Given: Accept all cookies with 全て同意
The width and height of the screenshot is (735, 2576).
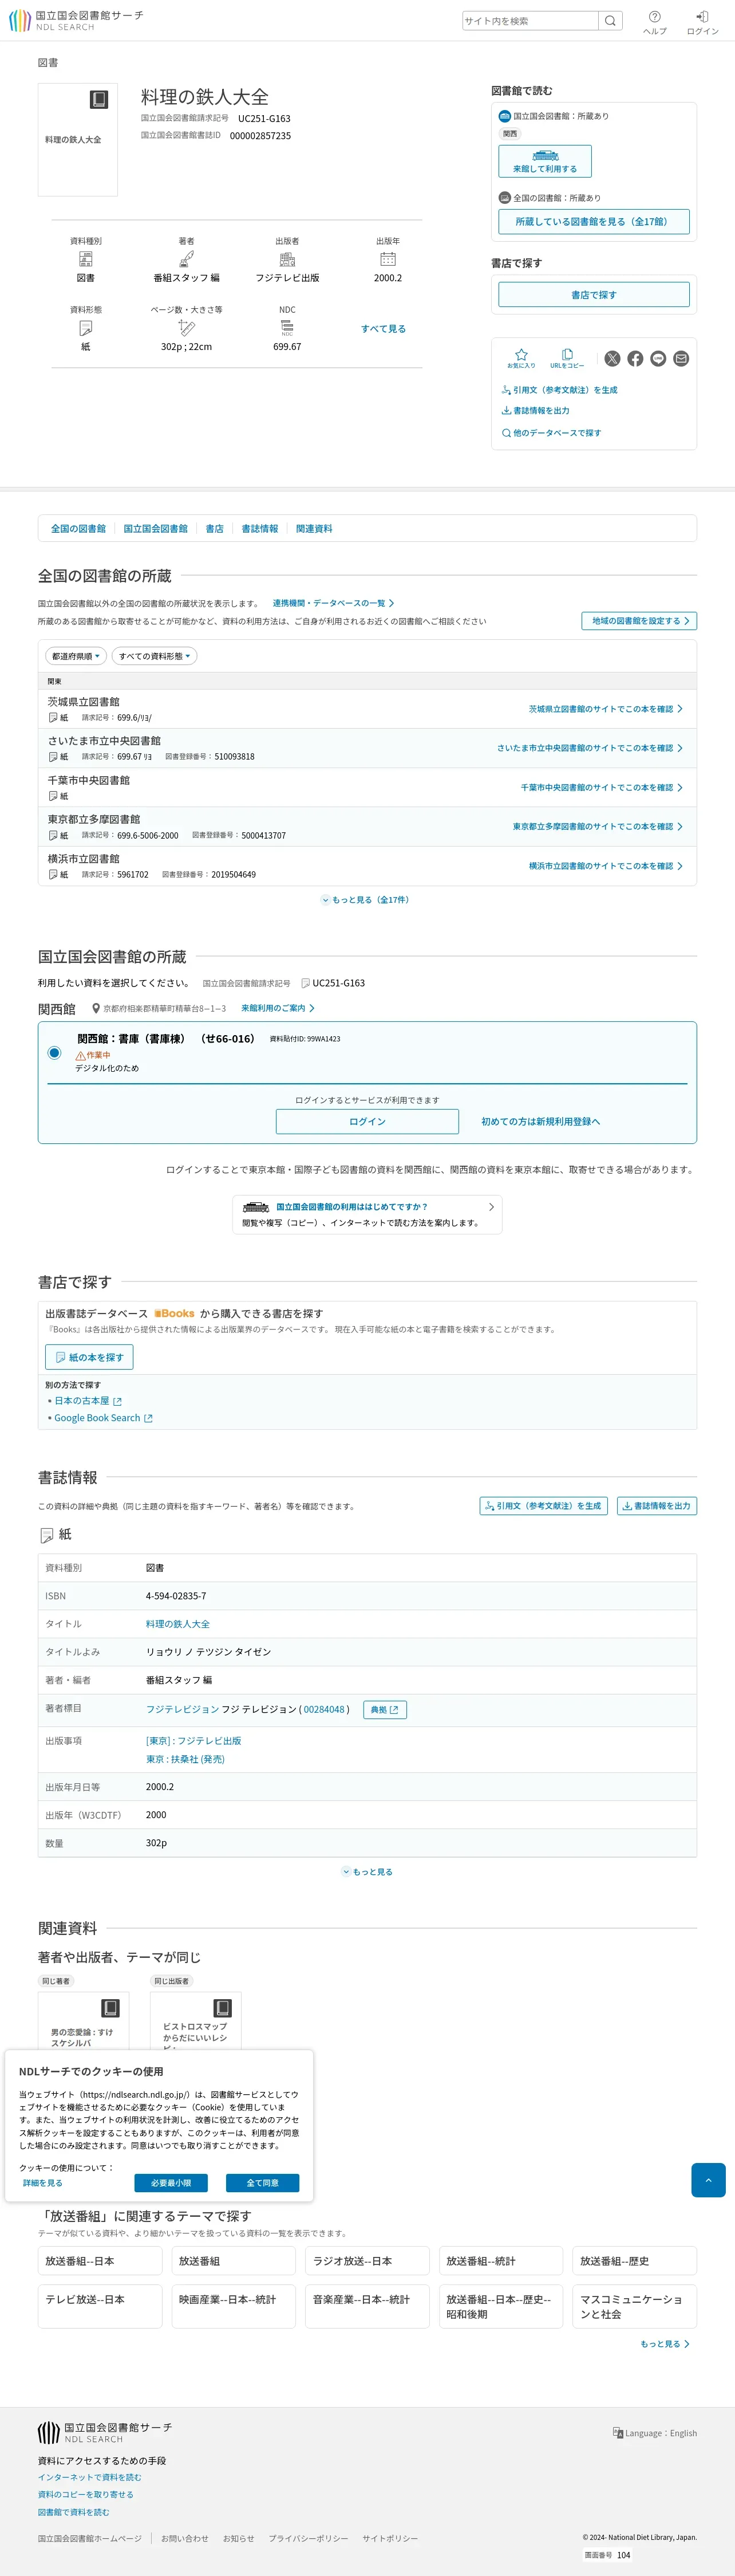Looking at the screenshot, I should (263, 2183).
